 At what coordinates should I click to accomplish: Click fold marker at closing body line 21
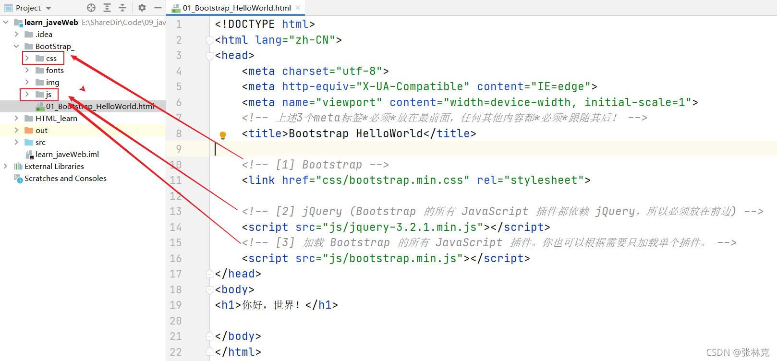point(209,336)
